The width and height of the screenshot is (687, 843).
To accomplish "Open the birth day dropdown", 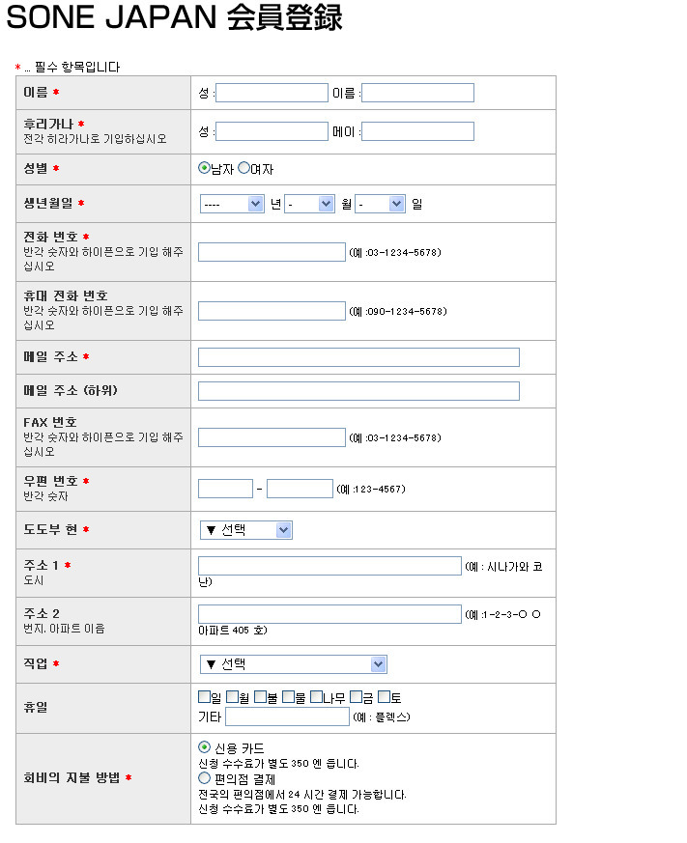I will click(380, 204).
